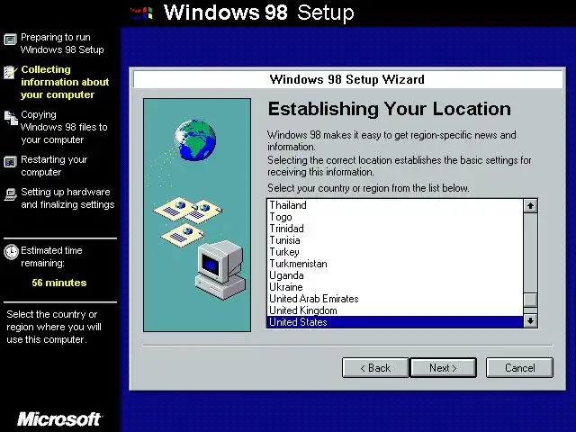Click the 'Windows 98 Setup Wizard' title bar
576x432 pixels.
(x=347, y=79)
